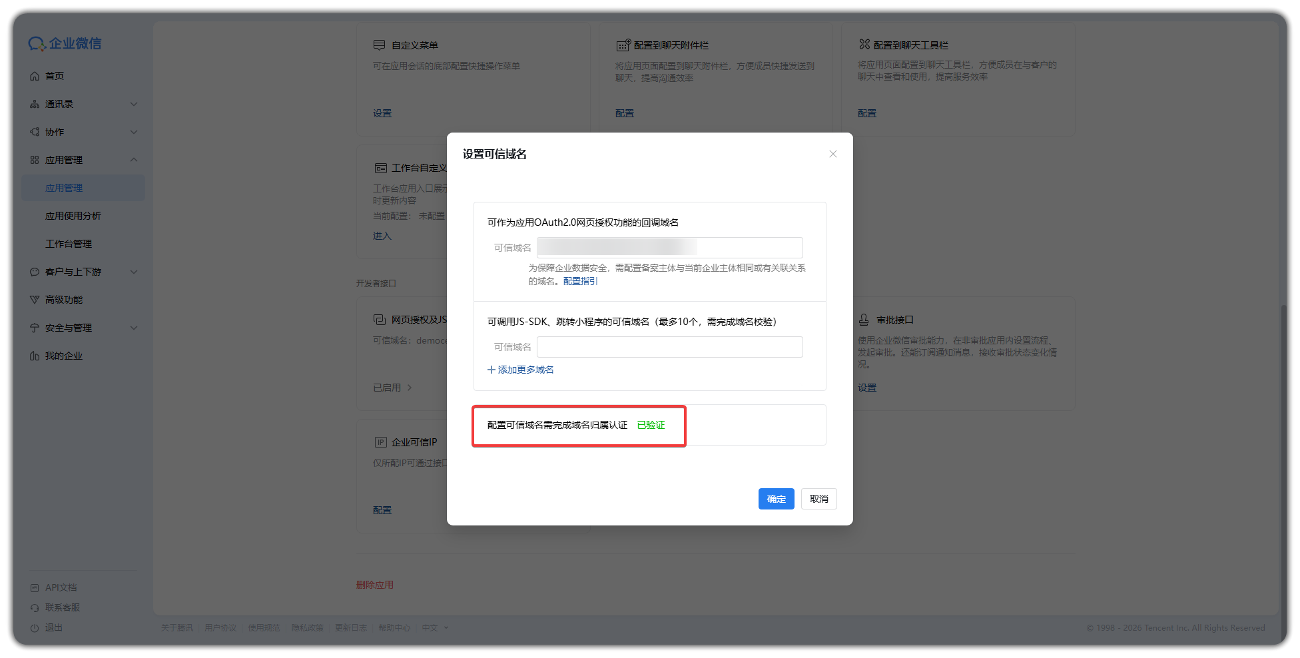Screen dimensions: 1300x658
Task: Click the empty 可信域名 input field
Action: point(669,346)
